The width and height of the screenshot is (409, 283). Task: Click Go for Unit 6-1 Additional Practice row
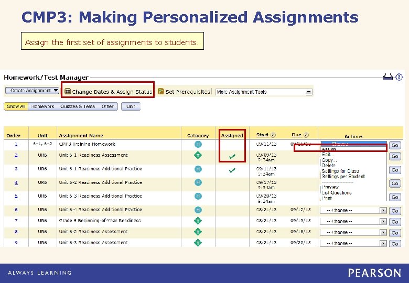pyautogui.click(x=395, y=170)
